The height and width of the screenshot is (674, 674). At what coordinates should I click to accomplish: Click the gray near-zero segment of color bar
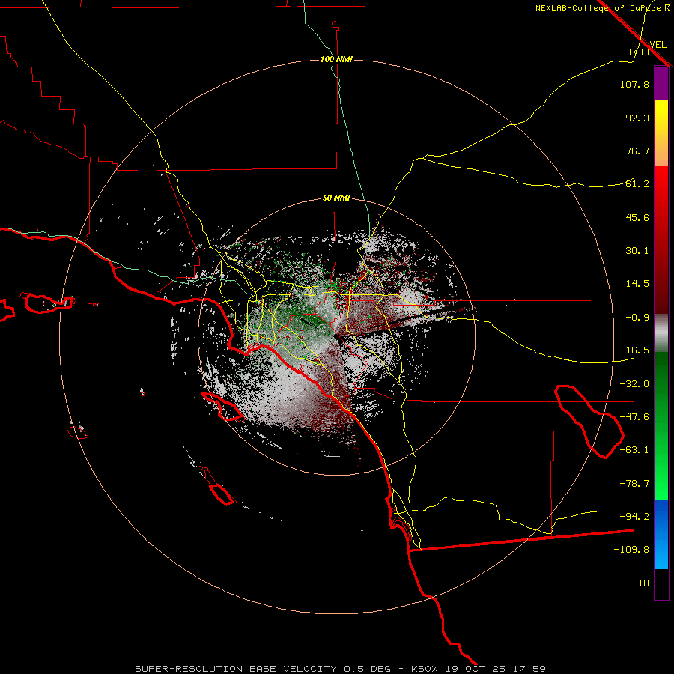661,333
